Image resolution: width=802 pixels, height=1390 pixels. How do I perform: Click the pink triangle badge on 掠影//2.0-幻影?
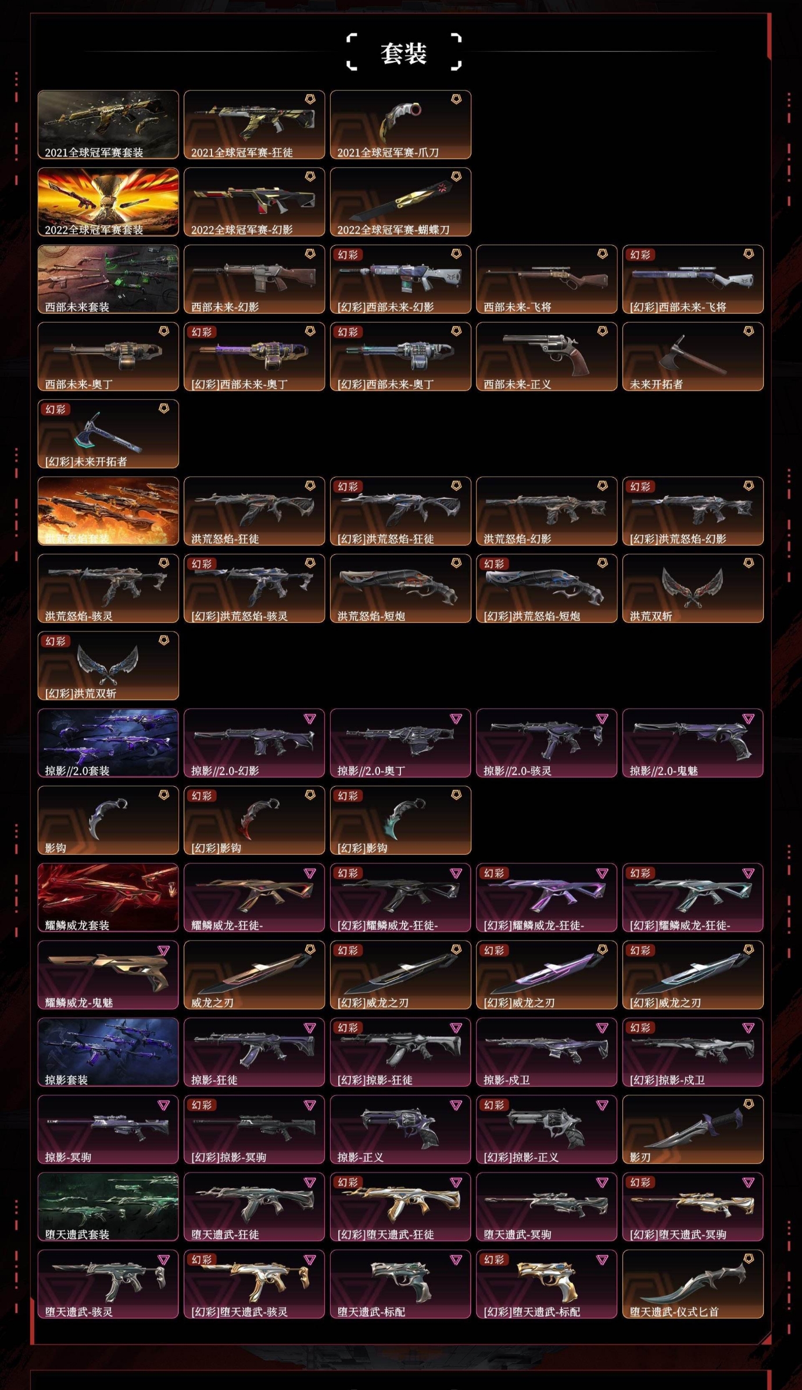(x=310, y=719)
